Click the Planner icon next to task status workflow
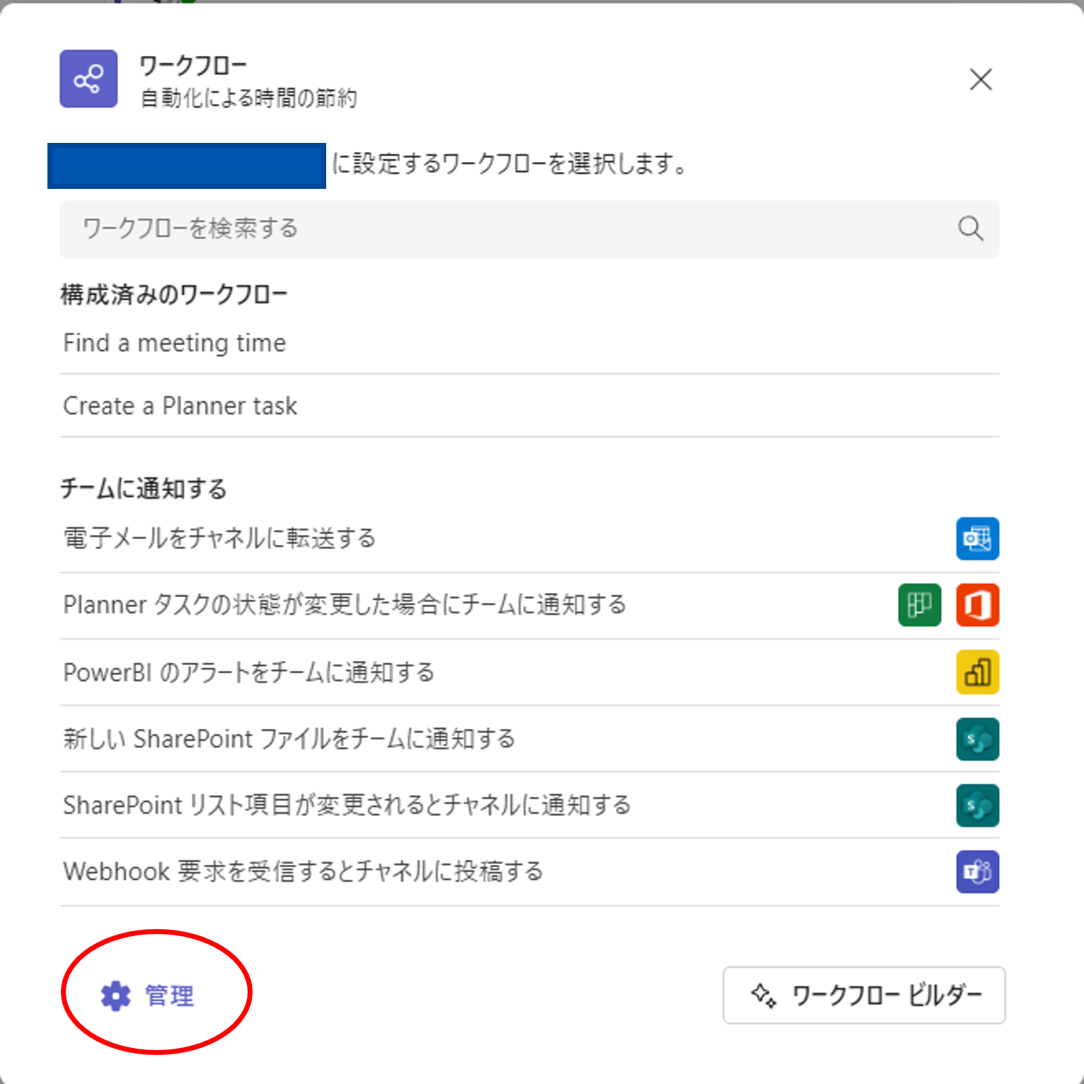This screenshot has height=1084, width=1084. (x=919, y=605)
